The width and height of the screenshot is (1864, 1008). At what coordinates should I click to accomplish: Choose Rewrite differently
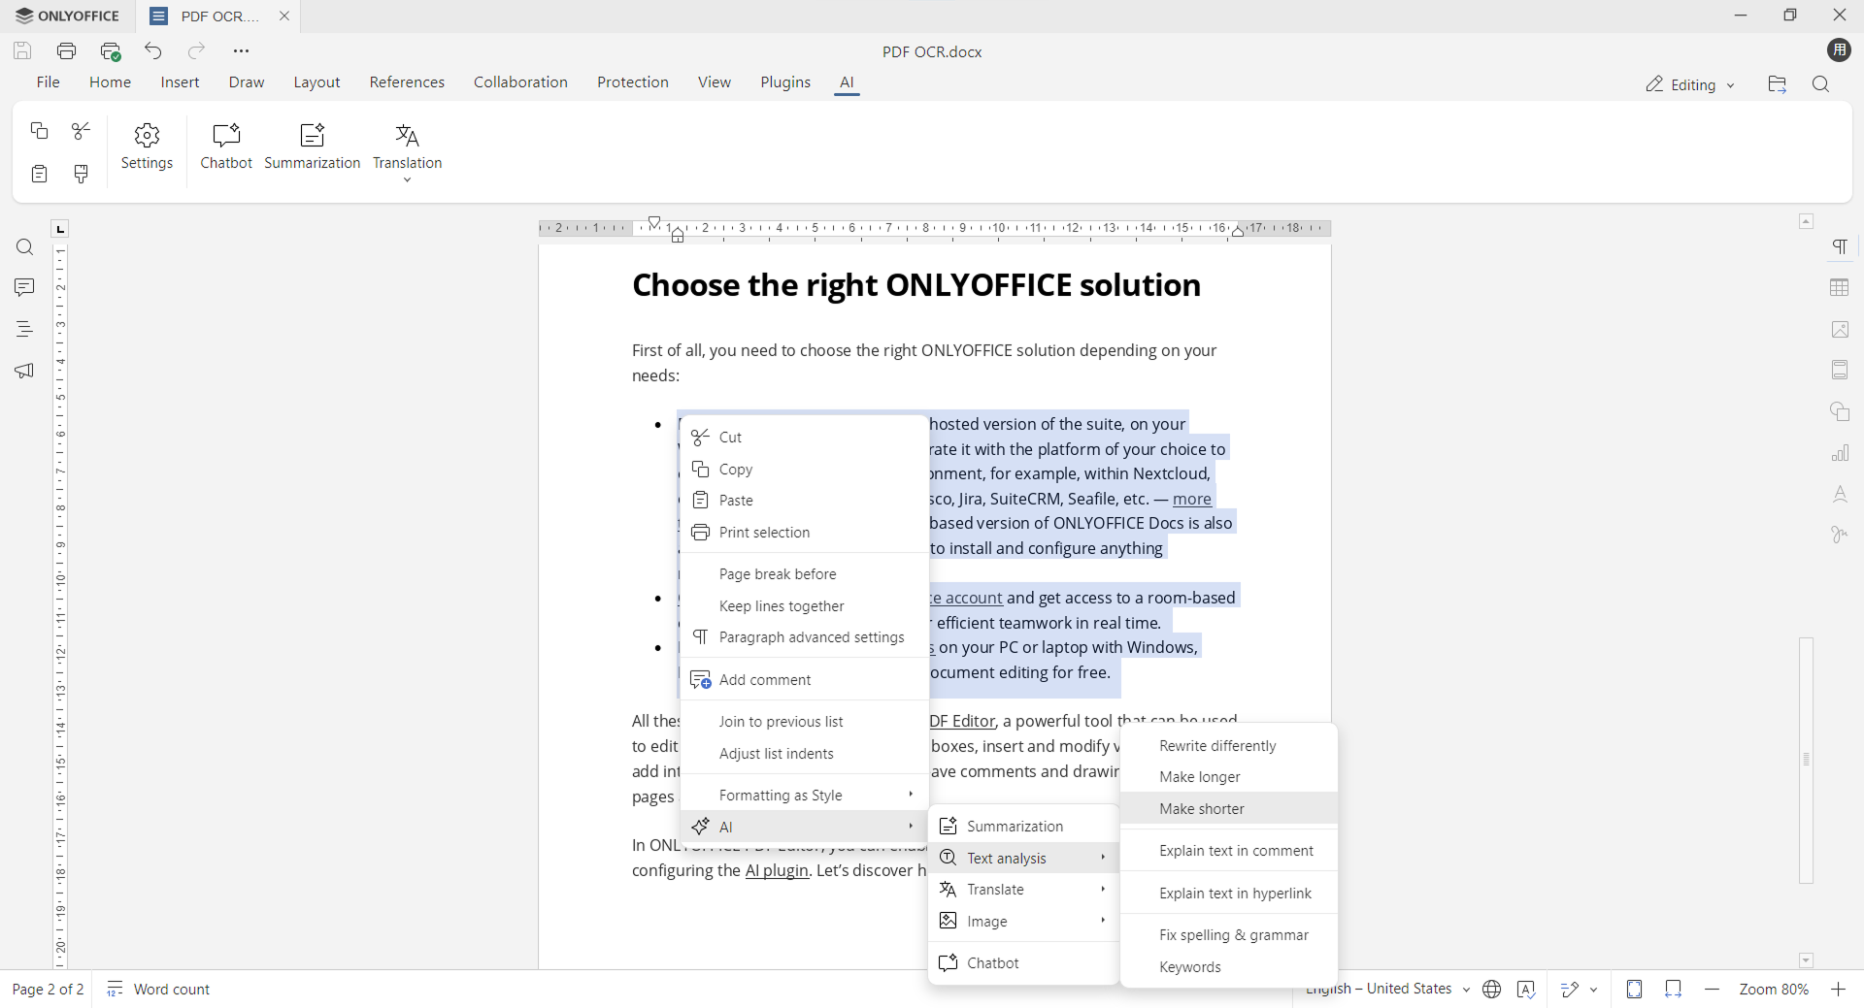coord(1229,745)
